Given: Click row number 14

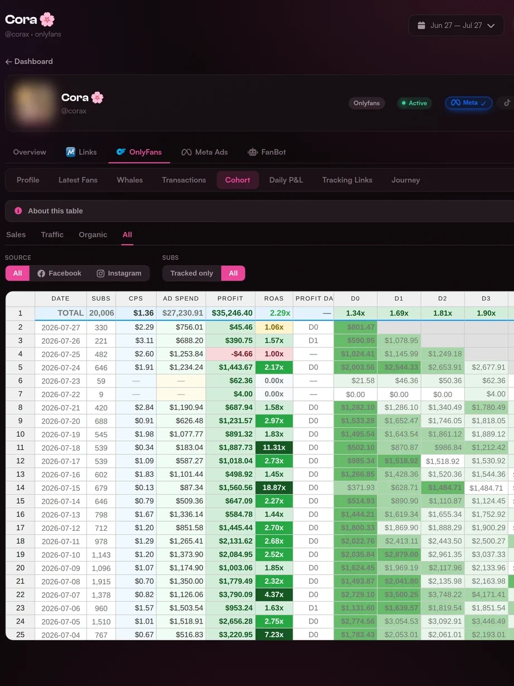Looking at the screenshot, I should click(x=20, y=487).
